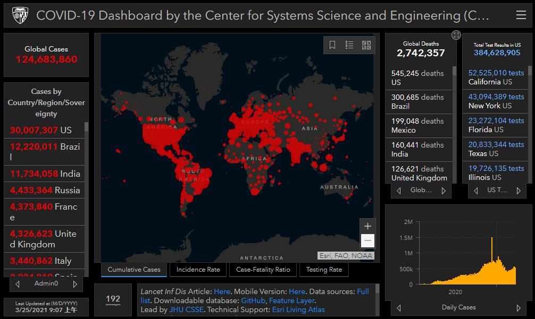Select the Case-Fatality Ratio tab
Viewport: 535px width, 319px height.
click(263, 270)
